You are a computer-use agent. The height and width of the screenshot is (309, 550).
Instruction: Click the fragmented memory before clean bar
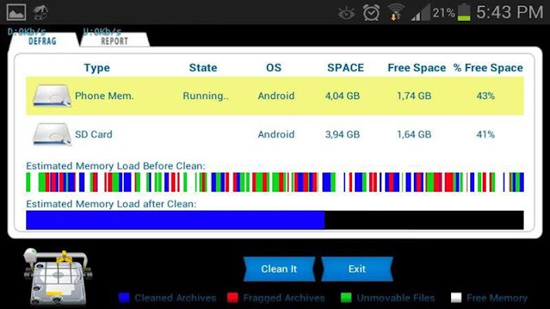point(275,182)
